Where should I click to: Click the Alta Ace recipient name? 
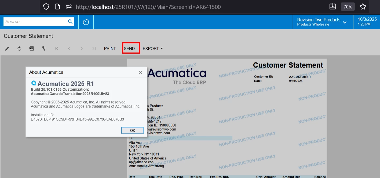(x=135, y=143)
